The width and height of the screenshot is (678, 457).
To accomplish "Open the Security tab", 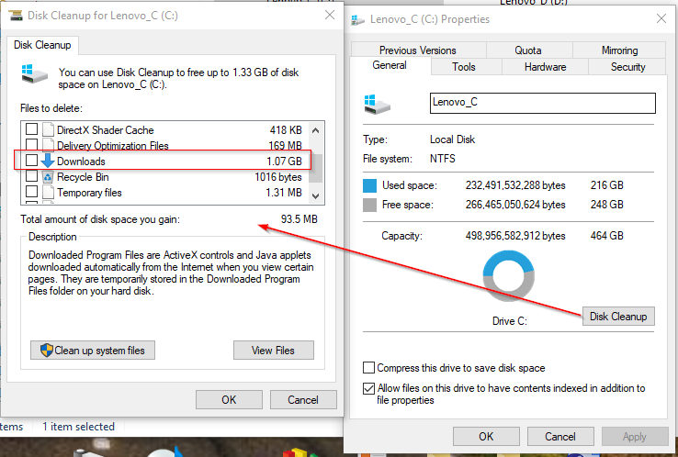I will pos(627,67).
